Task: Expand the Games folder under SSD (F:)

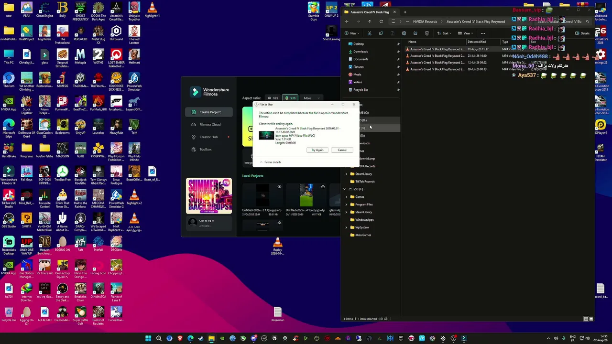Action: 346,197
